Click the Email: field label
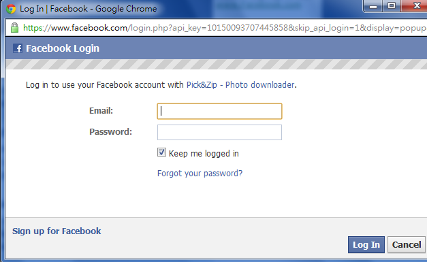Viewport: 427px width, 262px height. [x=101, y=111]
